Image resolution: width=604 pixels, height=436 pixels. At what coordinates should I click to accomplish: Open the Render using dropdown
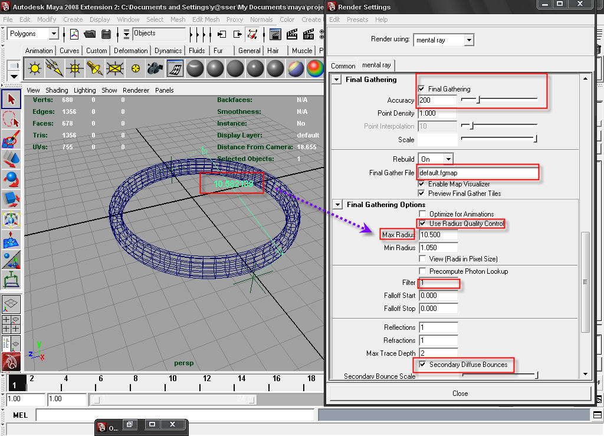click(x=468, y=40)
